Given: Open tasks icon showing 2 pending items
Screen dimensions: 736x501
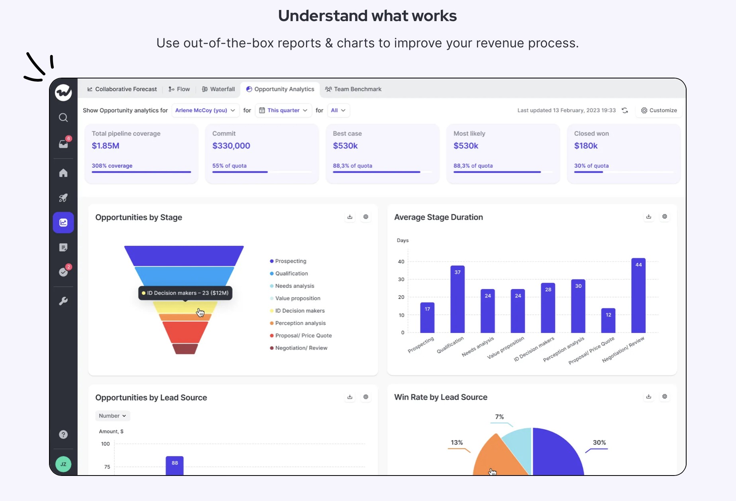Looking at the screenshot, I should click(x=63, y=272).
